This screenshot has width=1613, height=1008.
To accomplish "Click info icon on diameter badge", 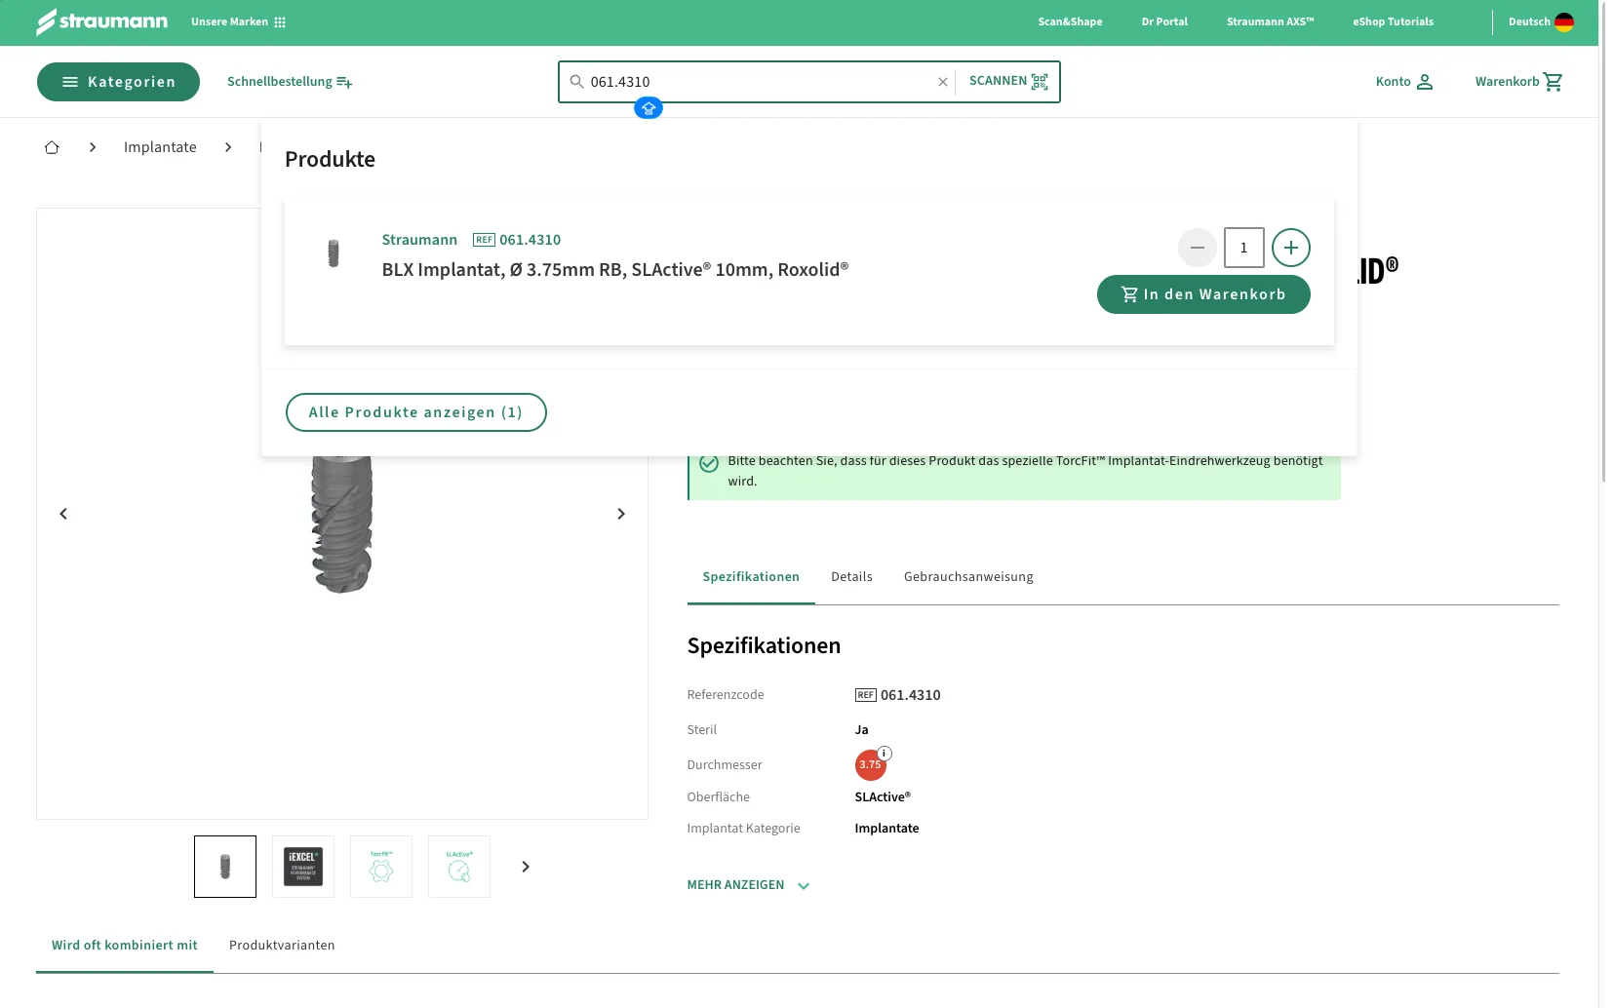I will point(885,754).
